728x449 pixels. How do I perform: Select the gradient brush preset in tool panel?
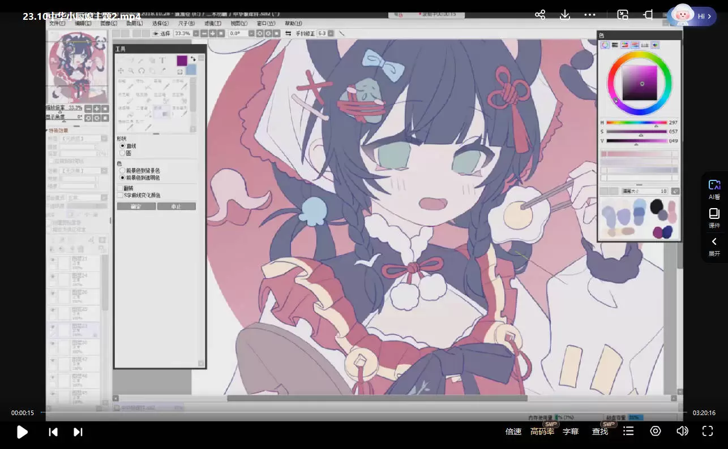pyautogui.click(x=161, y=111)
